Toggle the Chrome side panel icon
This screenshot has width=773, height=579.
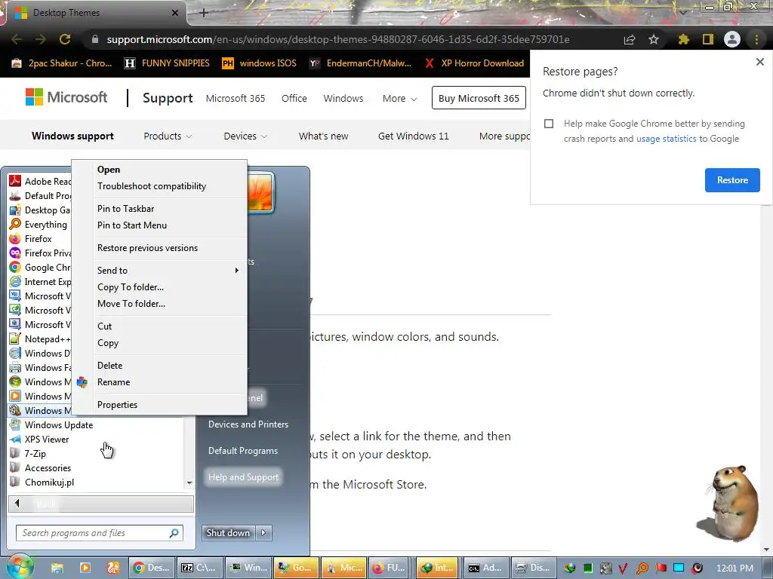click(x=708, y=39)
